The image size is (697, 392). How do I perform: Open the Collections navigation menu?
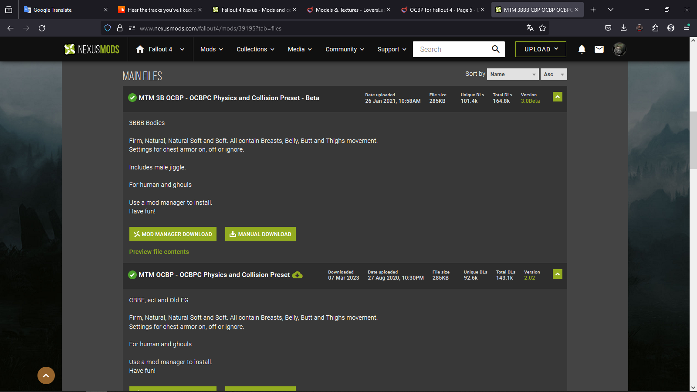(256, 50)
